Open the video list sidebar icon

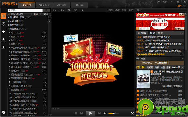tap(3, 16)
